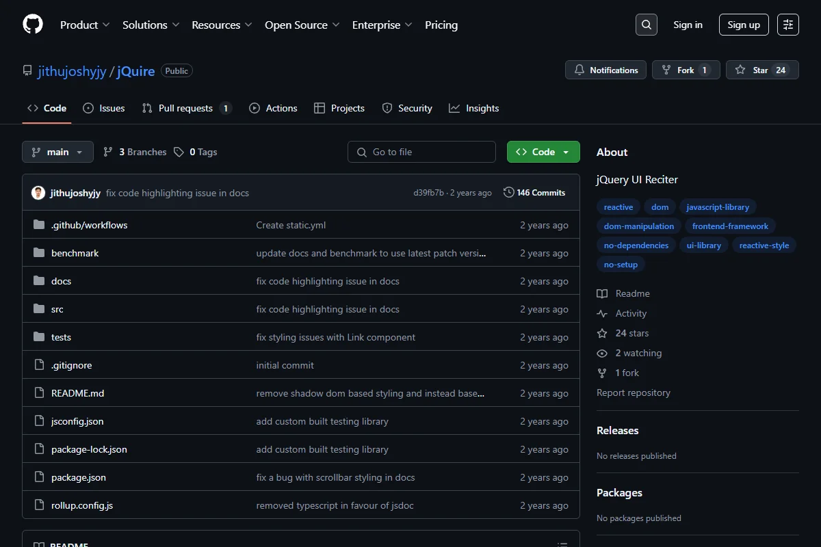Click the Sign up button

click(x=744, y=25)
